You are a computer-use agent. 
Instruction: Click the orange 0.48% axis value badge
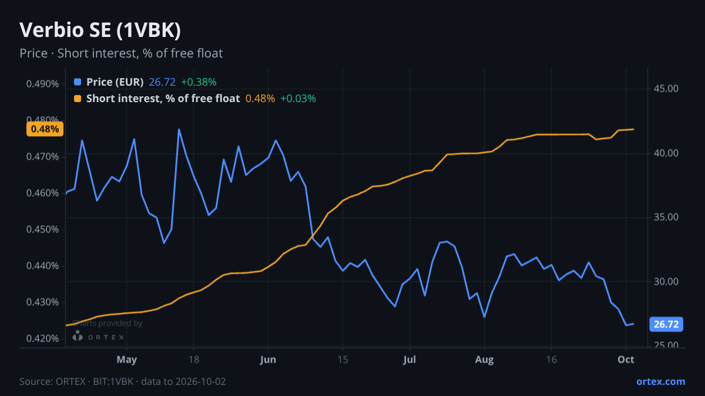pyautogui.click(x=45, y=129)
